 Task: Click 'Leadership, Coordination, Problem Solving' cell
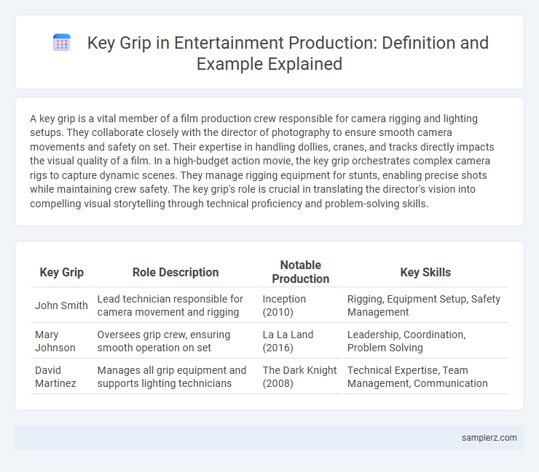pyautogui.click(x=425, y=341)
